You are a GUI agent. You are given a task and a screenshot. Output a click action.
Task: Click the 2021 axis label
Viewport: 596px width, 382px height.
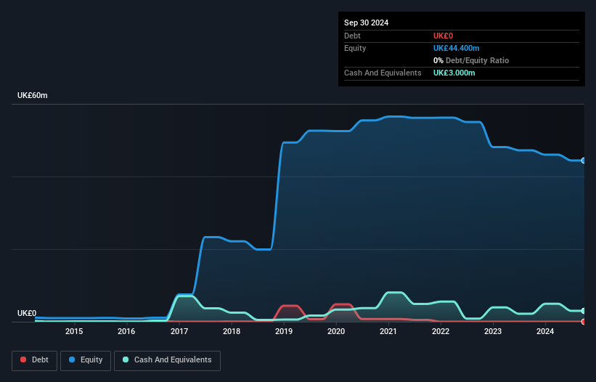coord(388,331)
